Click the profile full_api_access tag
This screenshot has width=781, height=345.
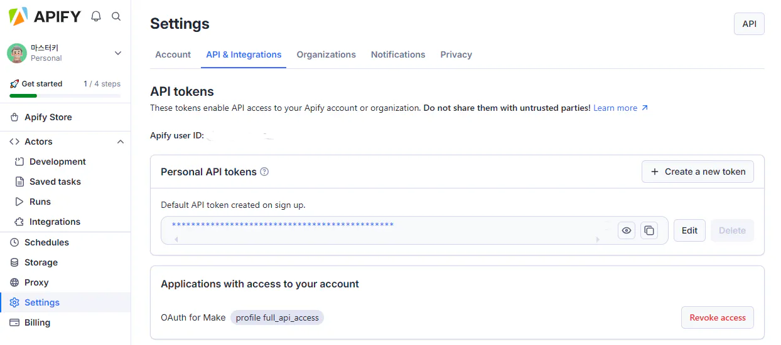pyautogui.click(x=277, y=317)
